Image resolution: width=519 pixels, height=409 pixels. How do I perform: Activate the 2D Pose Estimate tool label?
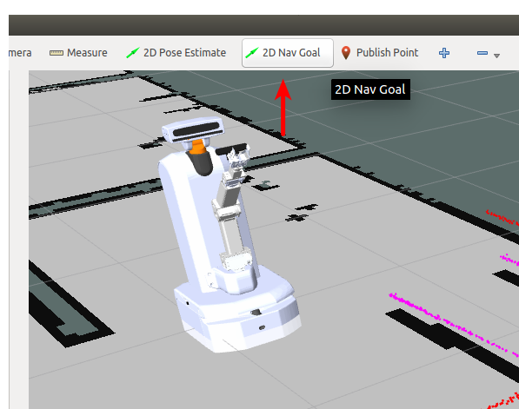(184, 53)
